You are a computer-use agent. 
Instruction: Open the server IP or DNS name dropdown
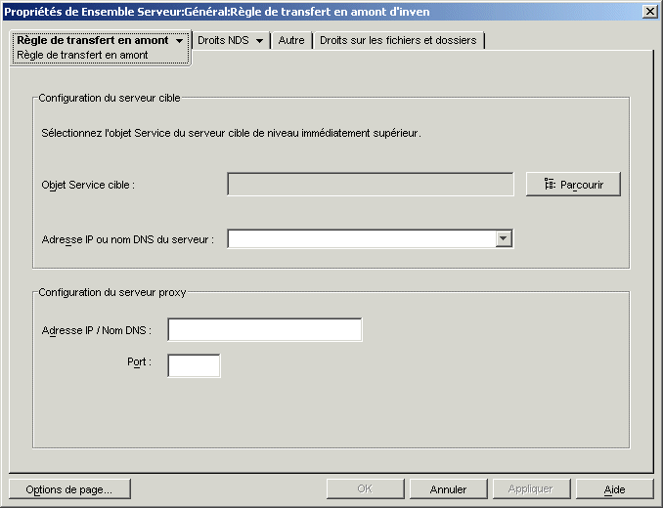coord(504,238)
